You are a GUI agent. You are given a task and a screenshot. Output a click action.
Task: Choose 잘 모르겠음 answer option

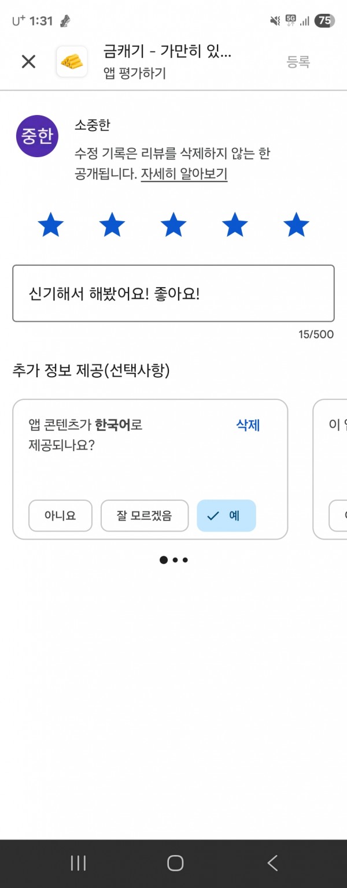145,515
